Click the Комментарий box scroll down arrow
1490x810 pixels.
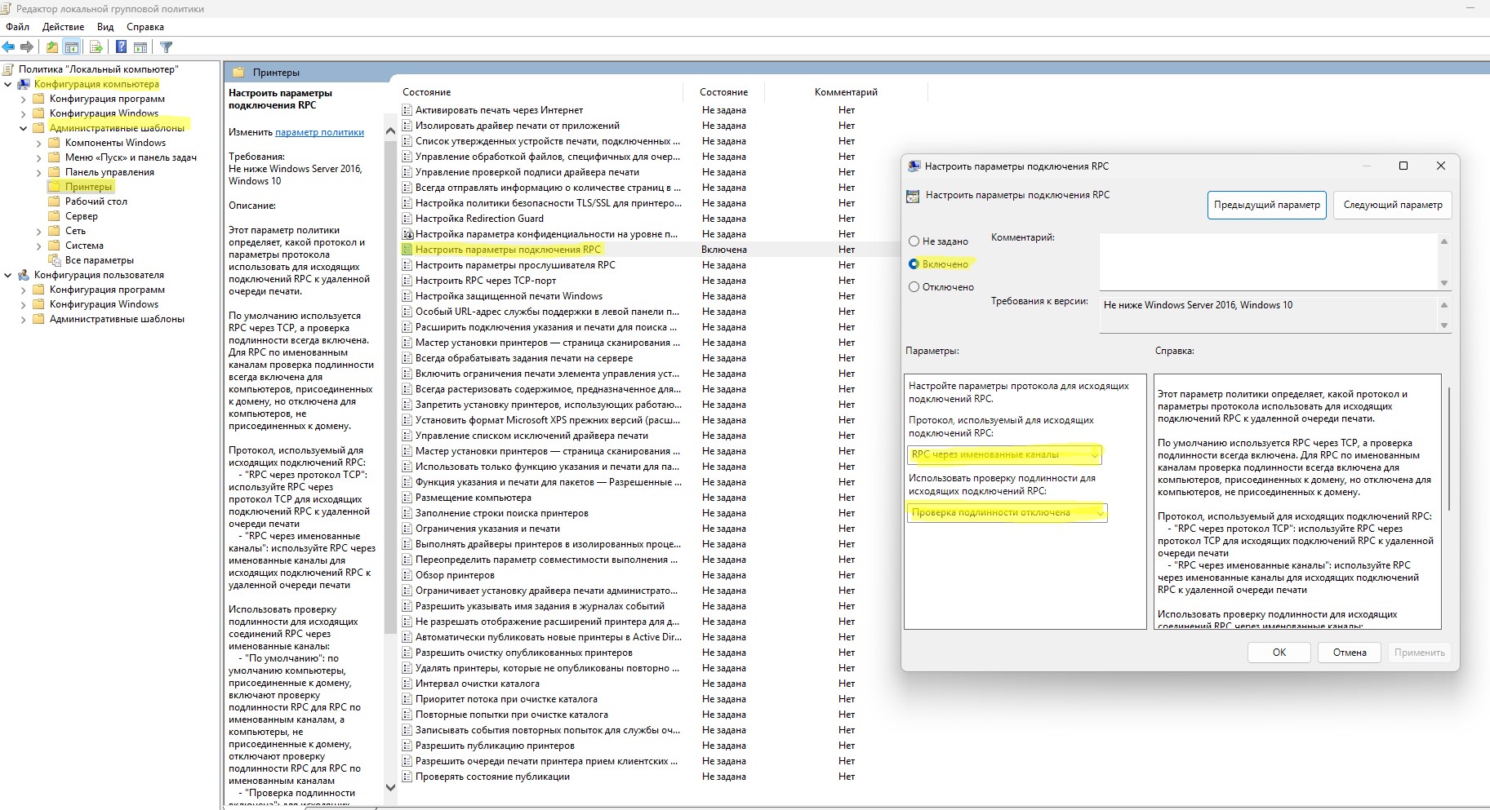pyautogui.click(x=1444, y=283)
